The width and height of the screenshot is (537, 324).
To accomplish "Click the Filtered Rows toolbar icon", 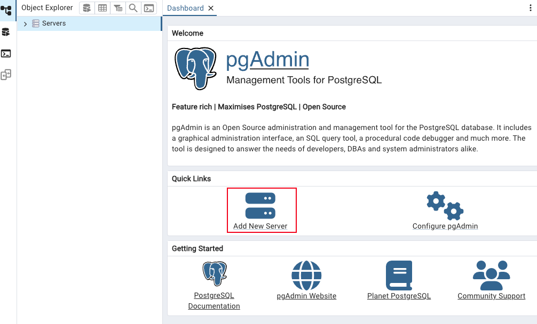I will coord(118,8).
